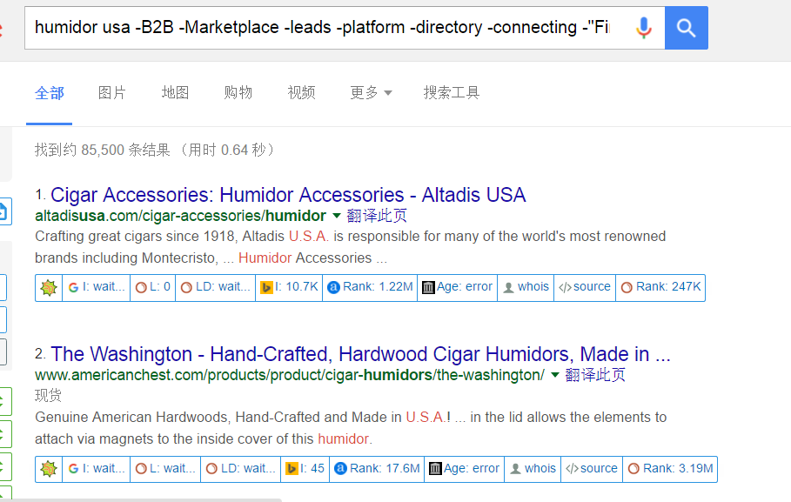Click 'L: wait...' in americanchest toolbar

click(165, 469)
